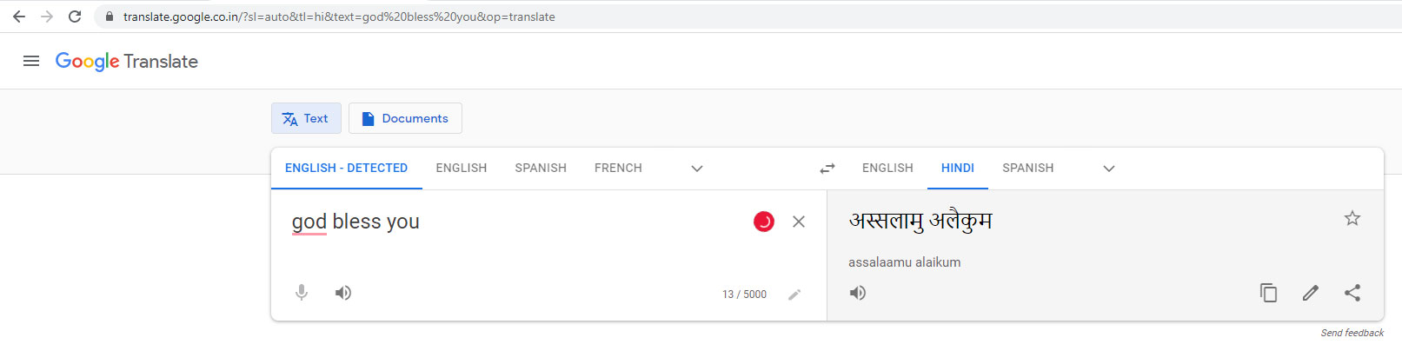This screenshot has height=351, width=1402.
Task: Expand the target language list
Action: [1108, 169]
